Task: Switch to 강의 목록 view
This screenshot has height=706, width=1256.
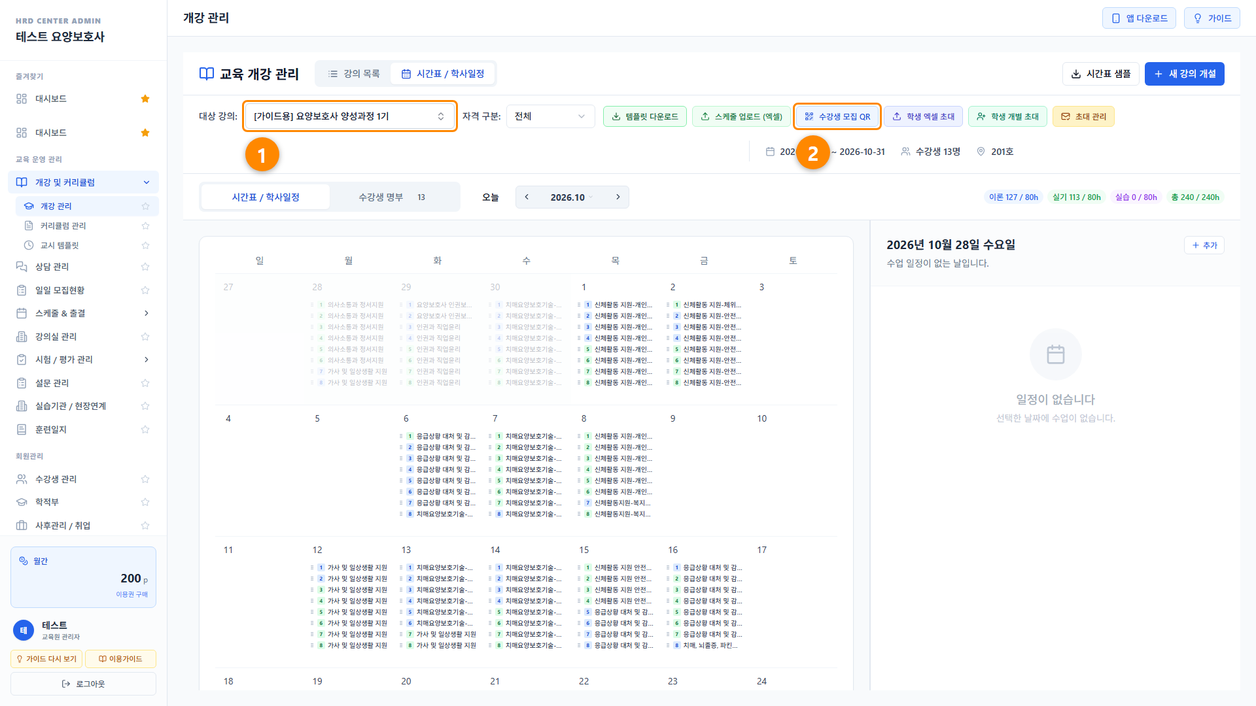Action: tap(354, 74)
